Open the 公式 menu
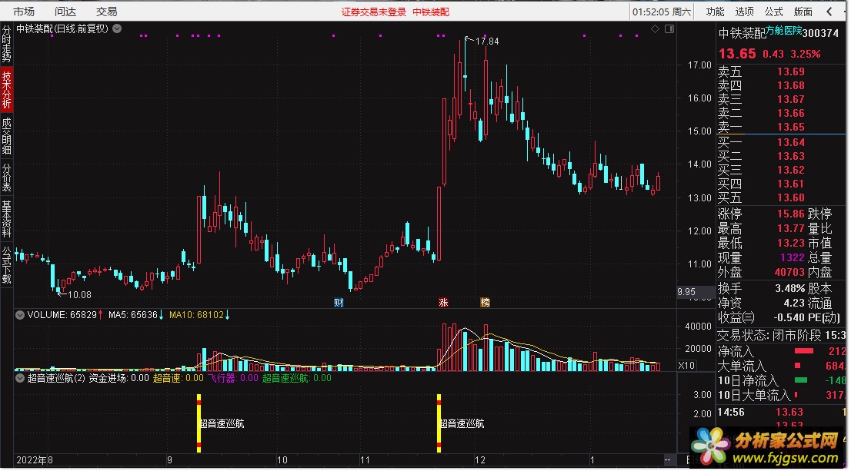The height and width of the screenshot is (471, 851). coord(773,12)
